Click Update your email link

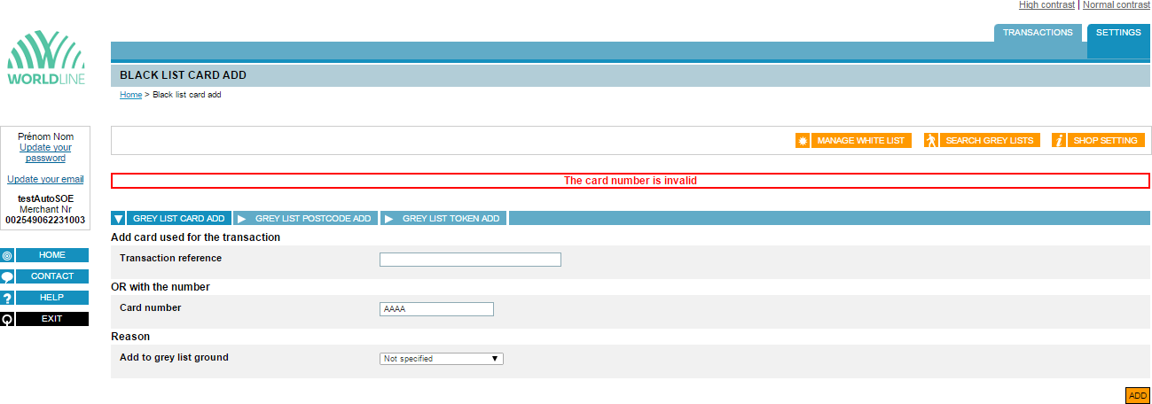coord(45,179)
